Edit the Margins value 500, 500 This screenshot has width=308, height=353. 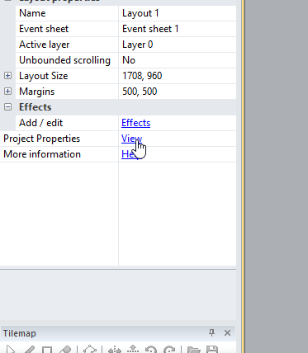click(178, 92)
